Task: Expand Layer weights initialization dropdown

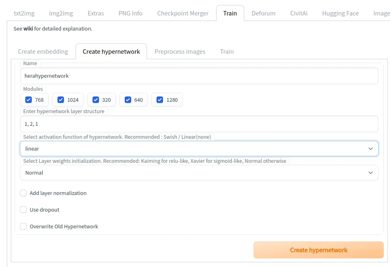Action: [199, 173]
